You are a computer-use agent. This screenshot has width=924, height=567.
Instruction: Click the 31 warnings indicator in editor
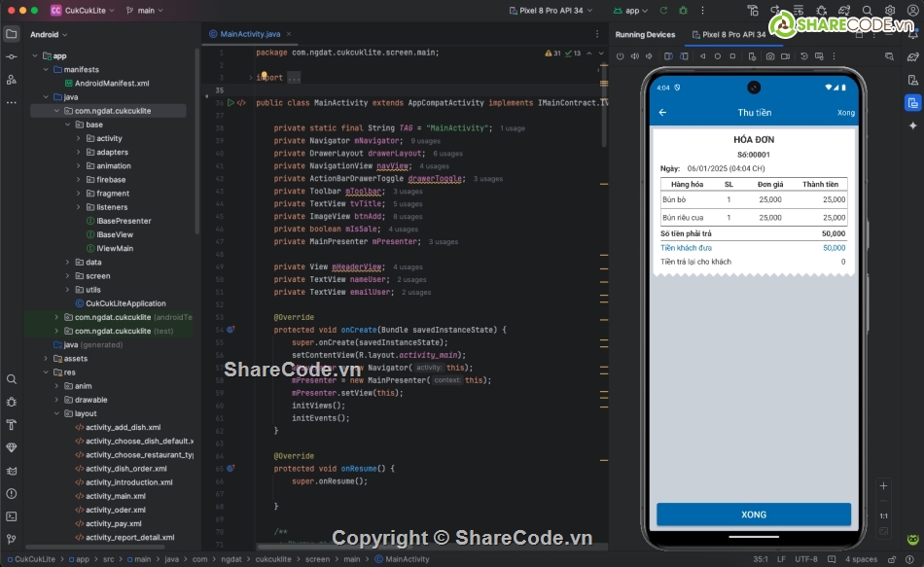(x=554, y=53)
